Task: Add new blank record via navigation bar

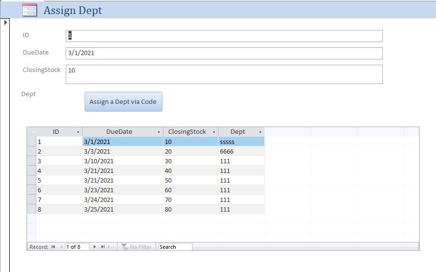Action: pyautogui.click(x=110, y=247)
